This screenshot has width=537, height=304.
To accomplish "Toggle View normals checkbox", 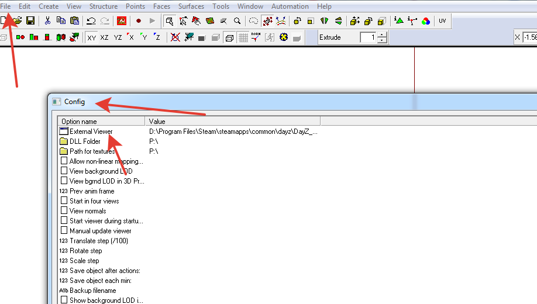I will pyautogui.click(x=64, y=210).
